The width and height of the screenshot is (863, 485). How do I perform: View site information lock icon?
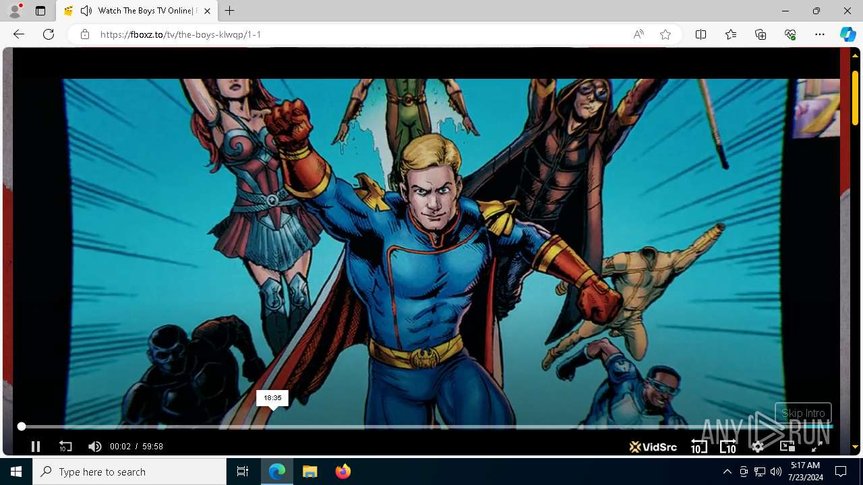point(85,34)
